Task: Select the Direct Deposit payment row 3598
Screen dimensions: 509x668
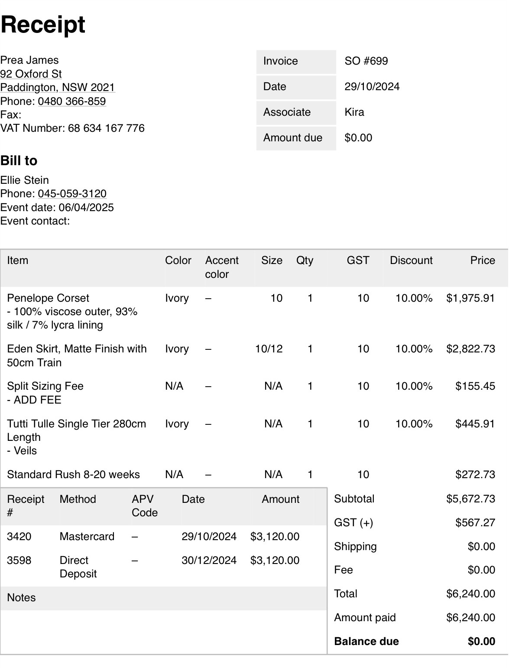Action: point(164,567)
